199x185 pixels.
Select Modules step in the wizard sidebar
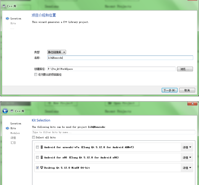[x=15, y=133]
